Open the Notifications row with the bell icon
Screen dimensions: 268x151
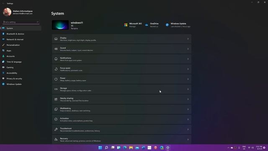point(122,59)
